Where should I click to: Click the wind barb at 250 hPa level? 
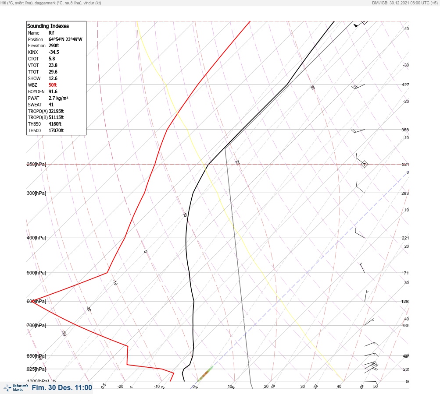(362, 161)
